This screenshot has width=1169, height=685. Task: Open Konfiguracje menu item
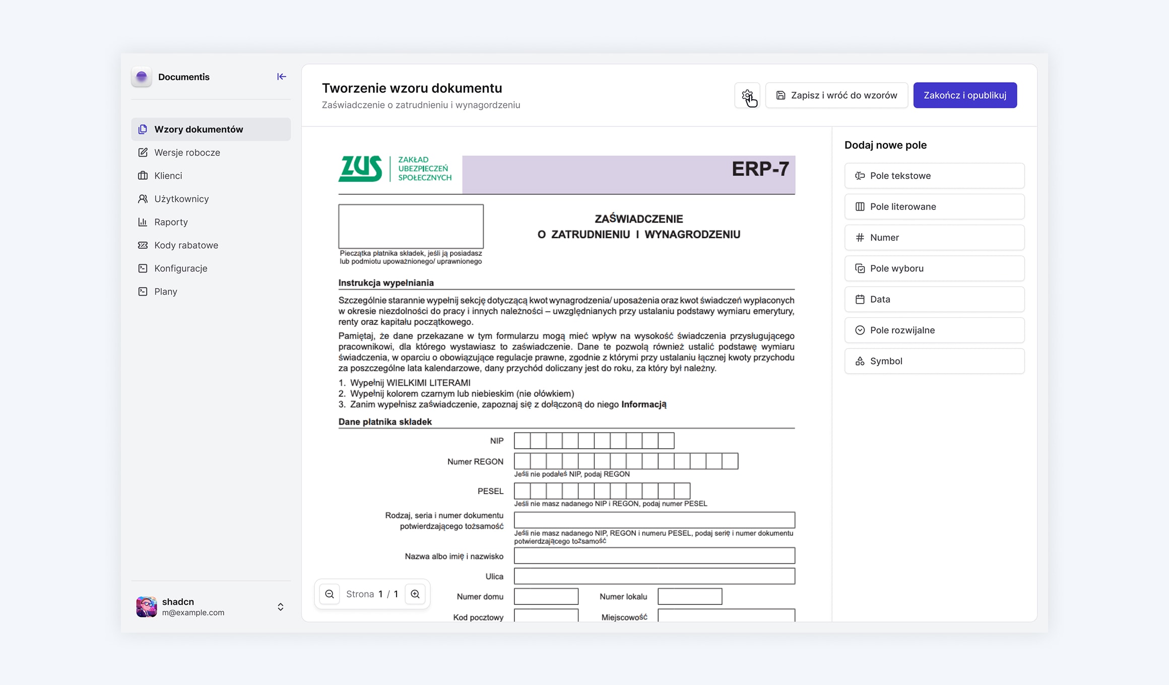pos(211,268)
